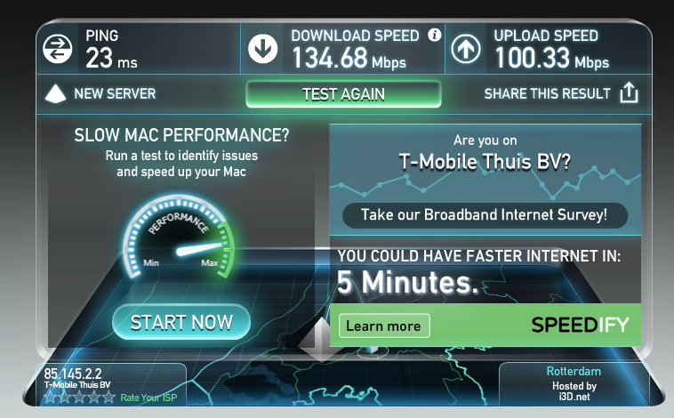674x418 pixels.
Task: Click the upload arrow icon
Action: point(466,49)
